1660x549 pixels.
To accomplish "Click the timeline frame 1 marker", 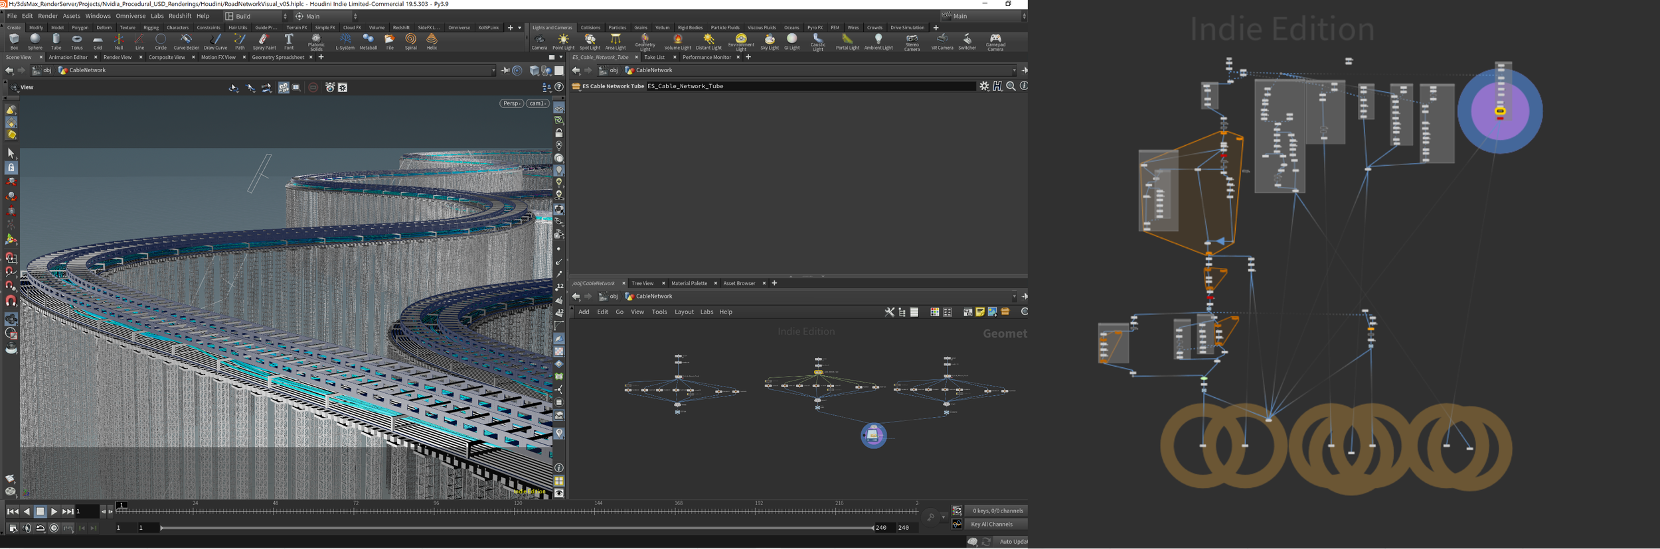I will tap(122, 505).
